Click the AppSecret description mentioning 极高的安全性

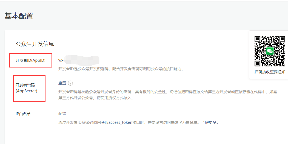168,92
